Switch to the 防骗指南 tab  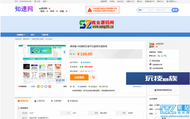(73, 101)
